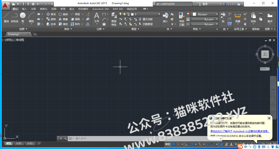
Task: Click the Erase tool in 修改 panel
Action: pos(88,14)
